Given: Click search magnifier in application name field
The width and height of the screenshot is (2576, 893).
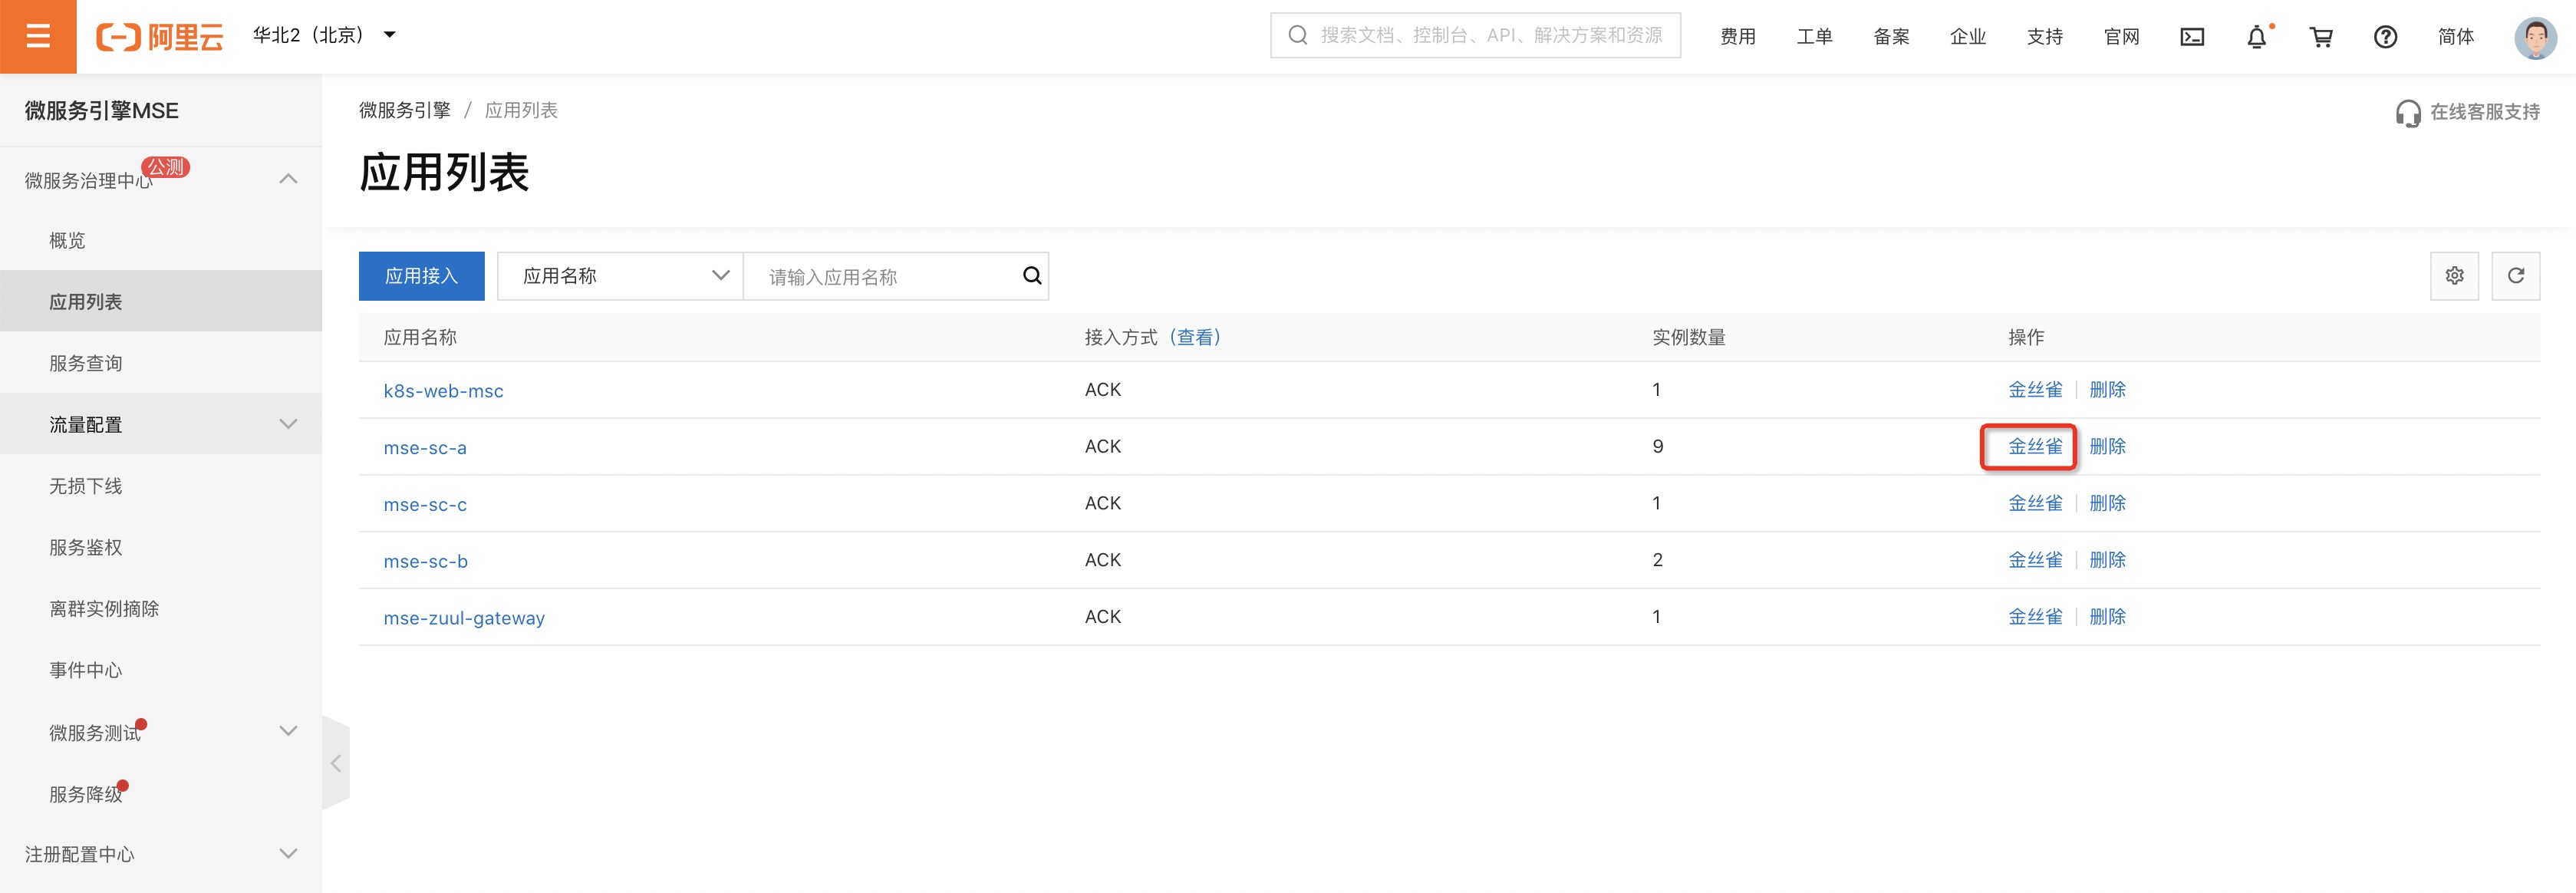Looking at the screenshot, I should pyautogui.click(x=1032, y=276).
